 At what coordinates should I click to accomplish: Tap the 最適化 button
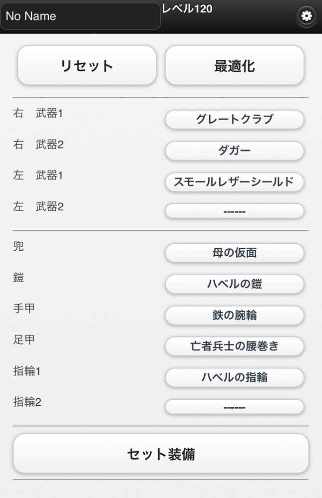click(x=235, y=65)
